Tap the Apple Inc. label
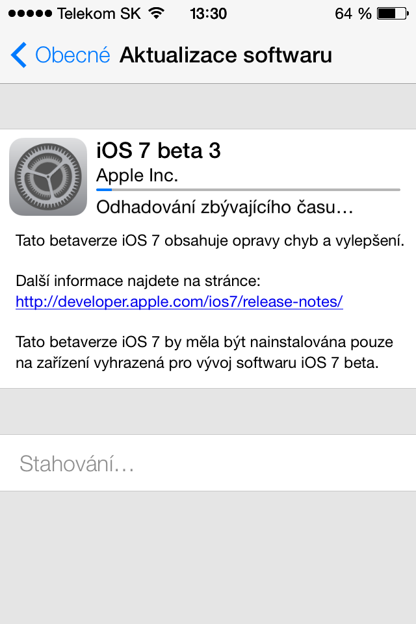Viewport: 416px width, 624px height. 136,175
